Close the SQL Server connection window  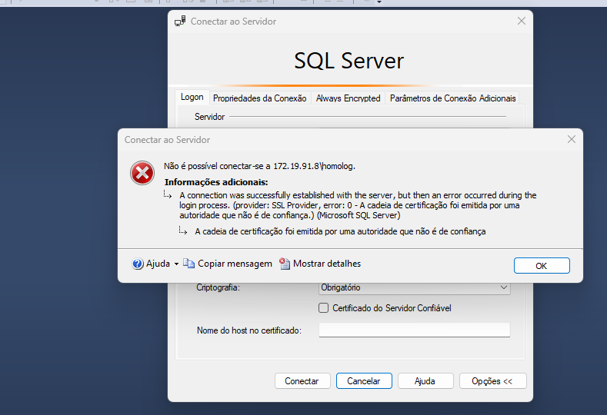(x=521, y=22)
